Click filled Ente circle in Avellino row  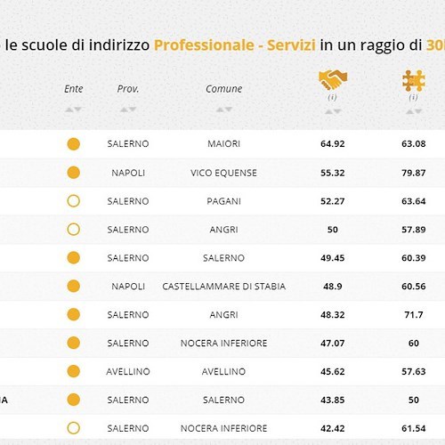tap(73, 371)
